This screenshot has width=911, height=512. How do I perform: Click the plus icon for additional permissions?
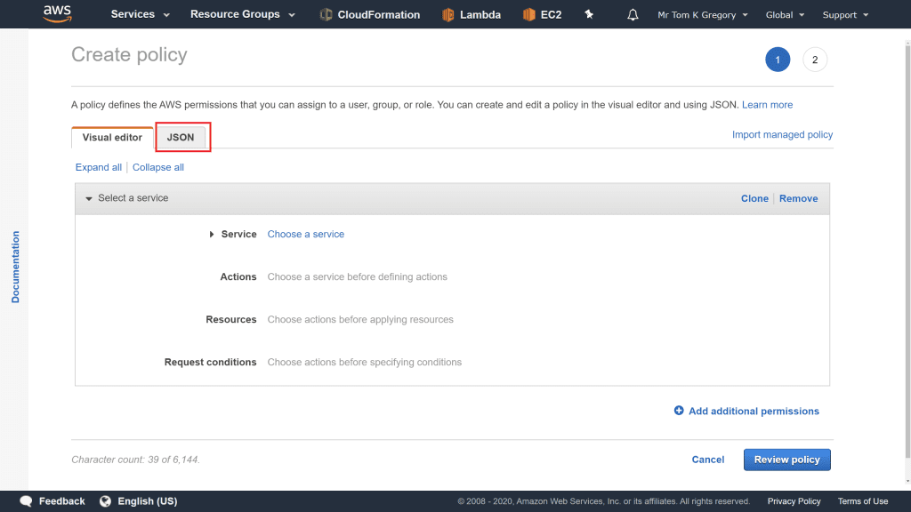click(679, 411)
